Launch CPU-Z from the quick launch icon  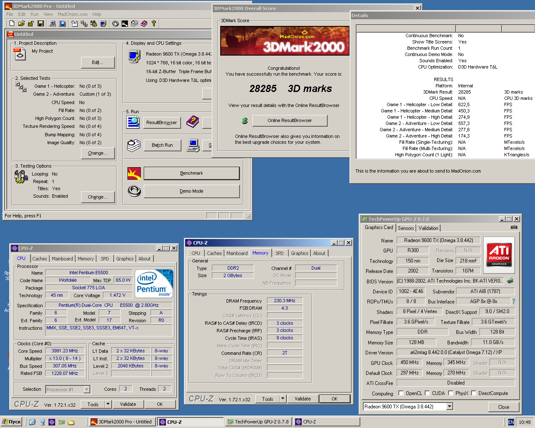(52, 422)
